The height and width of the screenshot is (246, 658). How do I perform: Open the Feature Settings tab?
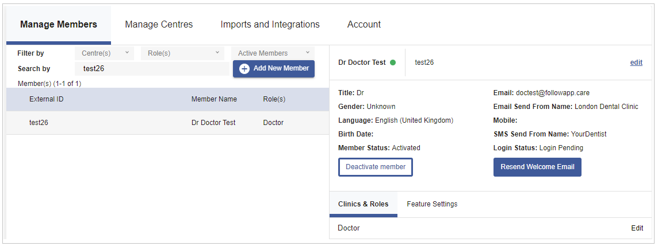point(432,204)
